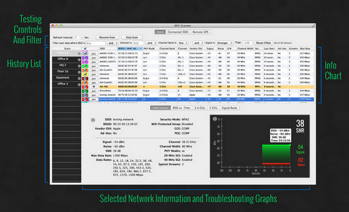Open the Remote GPS tab
Viewport: 349px width, 212px height.
pos(200,32)
